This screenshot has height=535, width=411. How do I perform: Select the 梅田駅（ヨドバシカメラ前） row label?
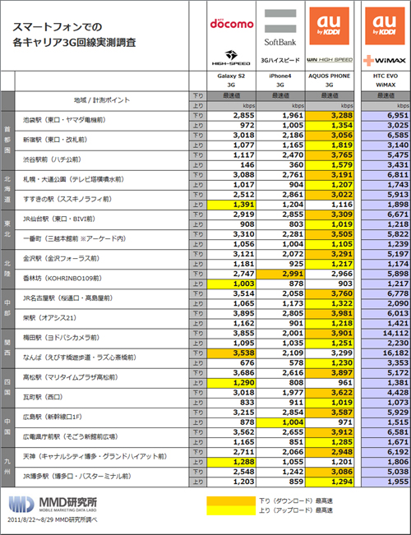pos(61,338)
